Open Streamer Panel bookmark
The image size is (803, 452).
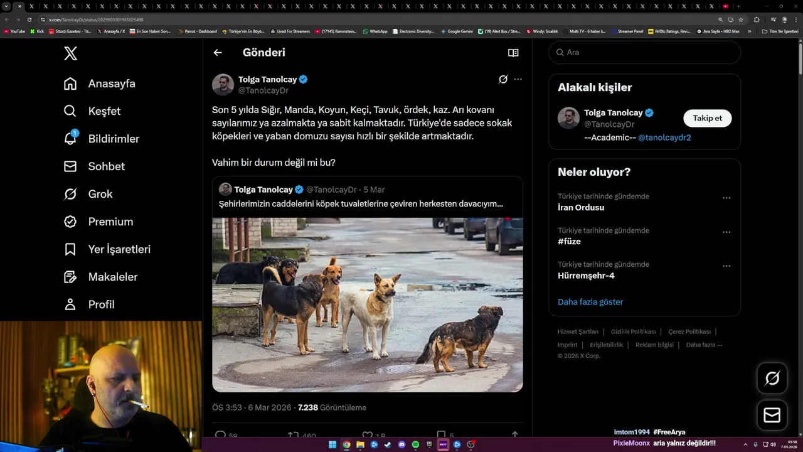pyautogui.click(x=627, y=31)
